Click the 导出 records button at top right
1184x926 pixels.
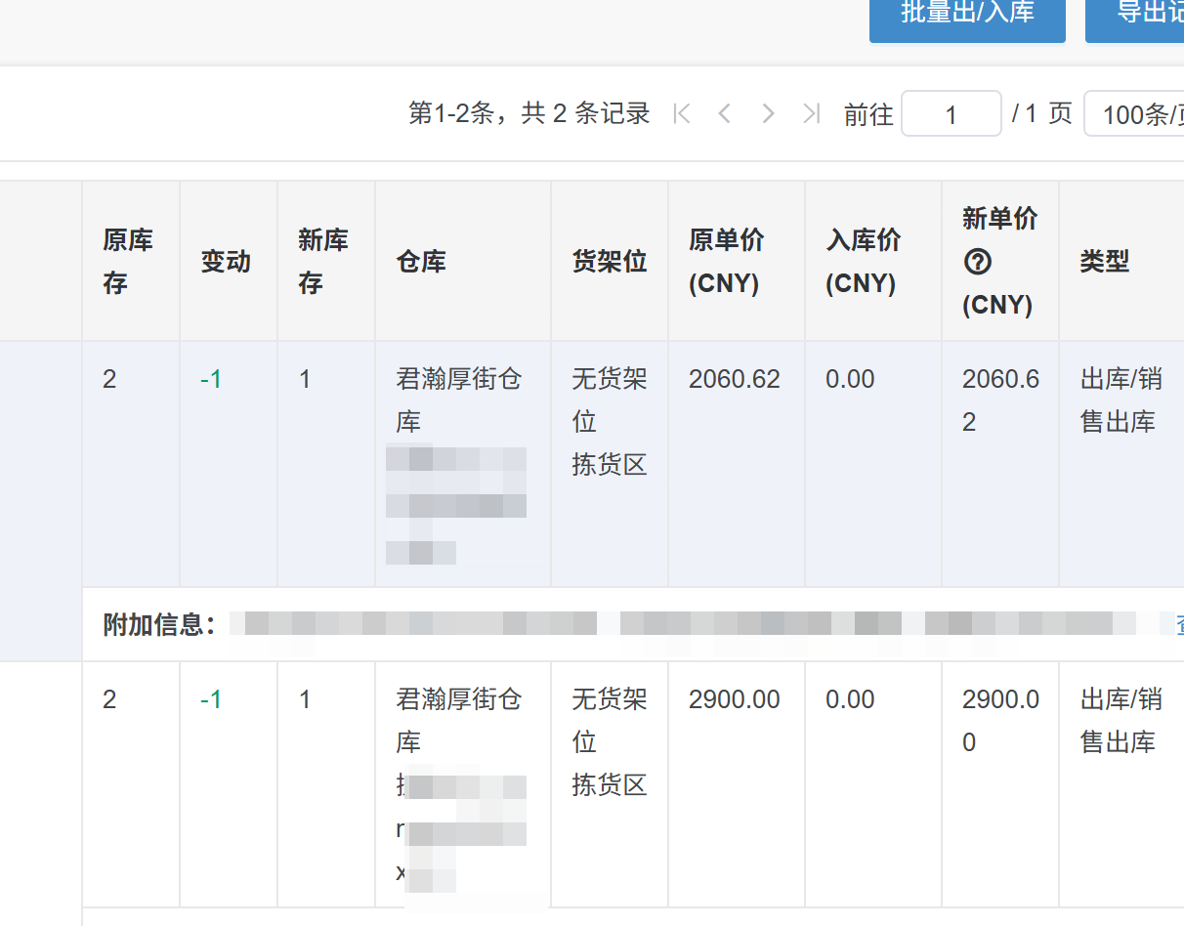pos(1138,15)
